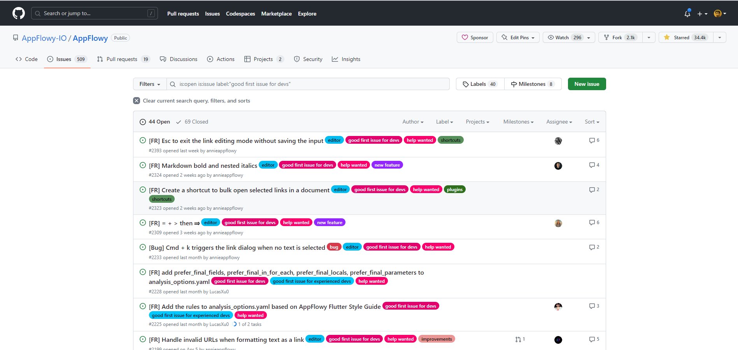Show the 44 Open issues
The width and height of the screenshot is (738, 350).
click(155, 122)
